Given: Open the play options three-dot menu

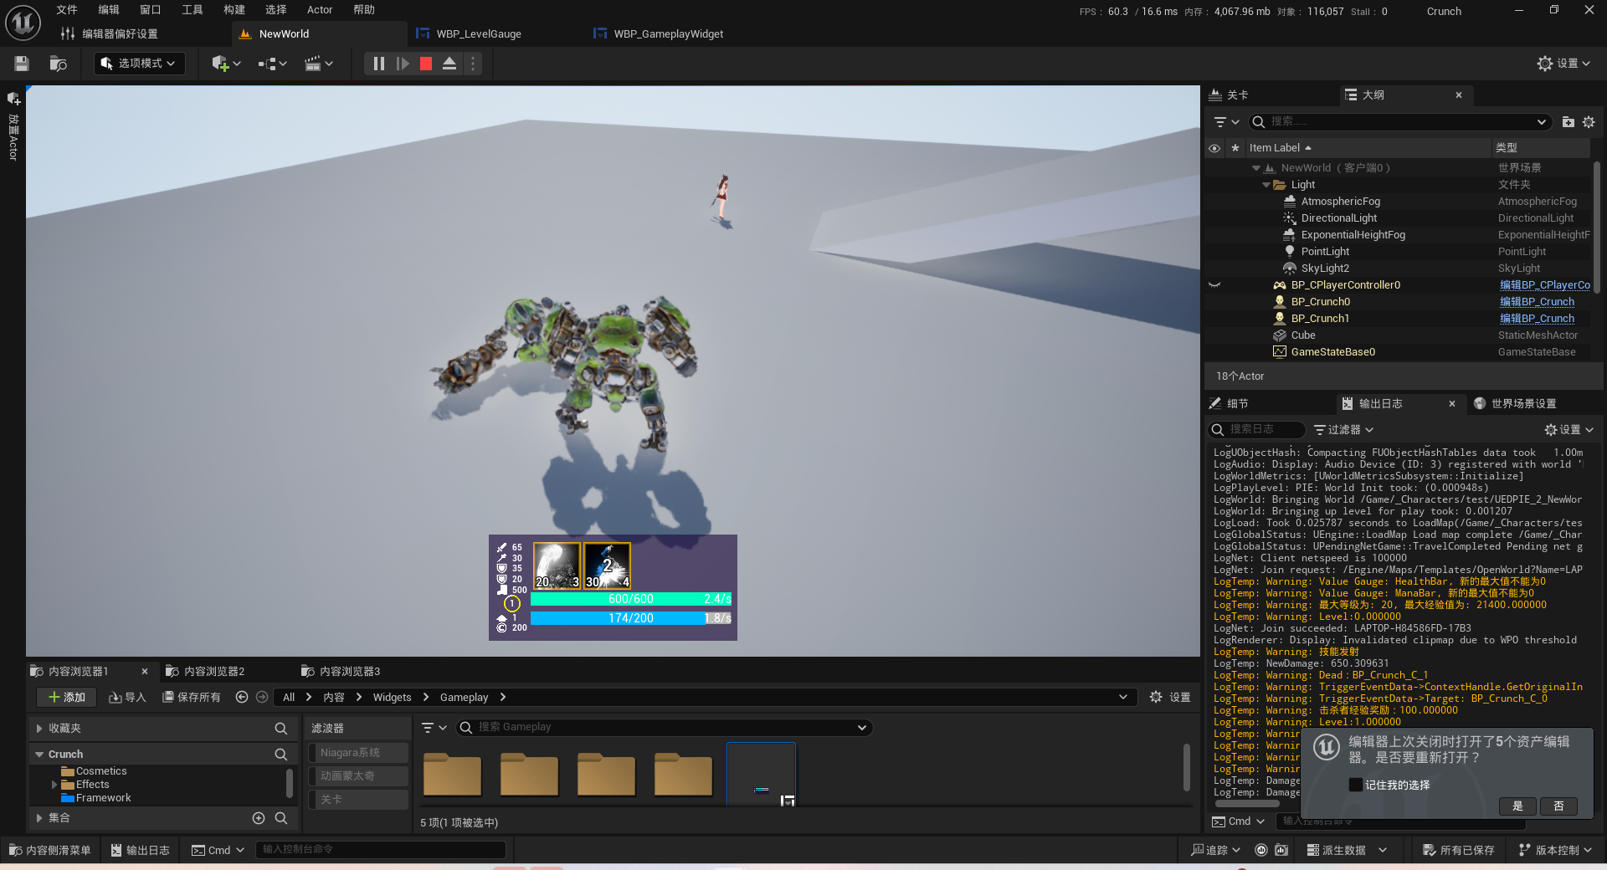Looking at the screenshot, I should pyautogui.click(x=473, y=64).
